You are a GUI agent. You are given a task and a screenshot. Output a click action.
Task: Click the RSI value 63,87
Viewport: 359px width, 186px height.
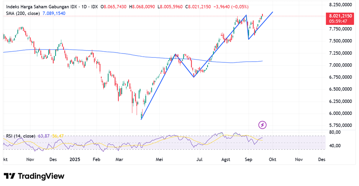[44, 136]
